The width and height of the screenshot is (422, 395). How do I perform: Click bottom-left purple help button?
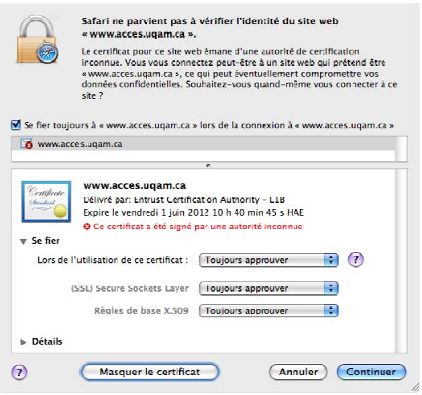tap(20, 372)
